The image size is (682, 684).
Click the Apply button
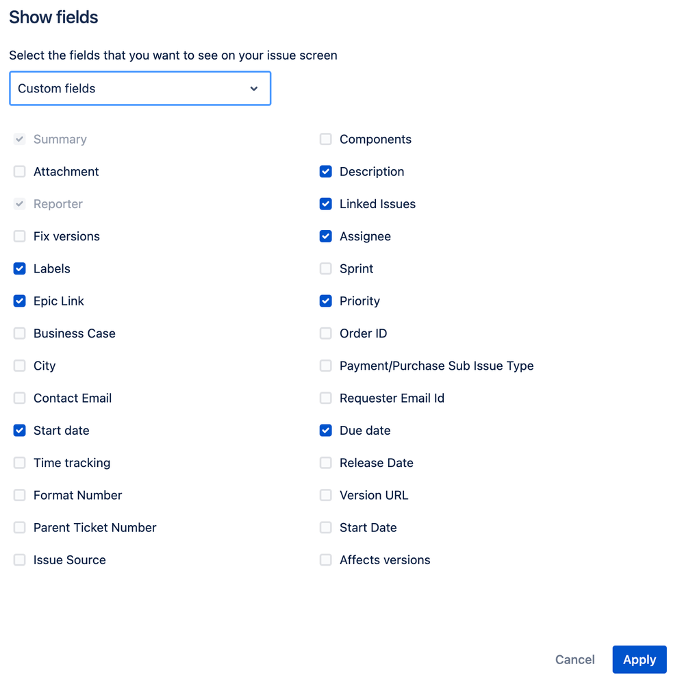point(639,659)
